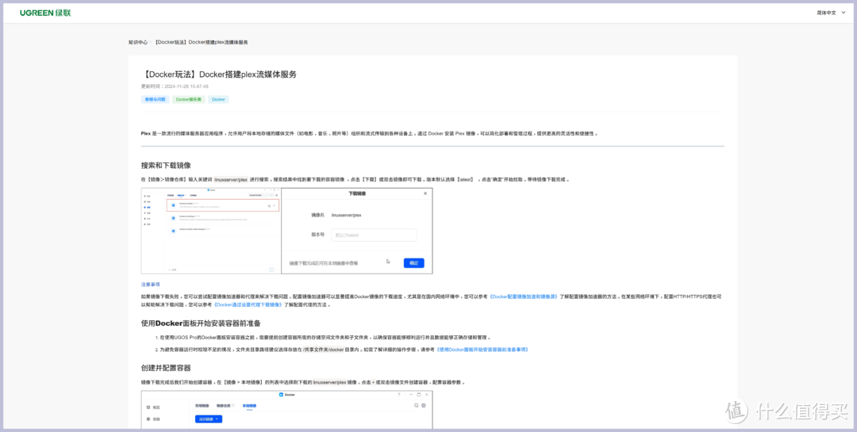Click the heading 创建并配置容器
The image size is (857, 432).
click(166, 368)
